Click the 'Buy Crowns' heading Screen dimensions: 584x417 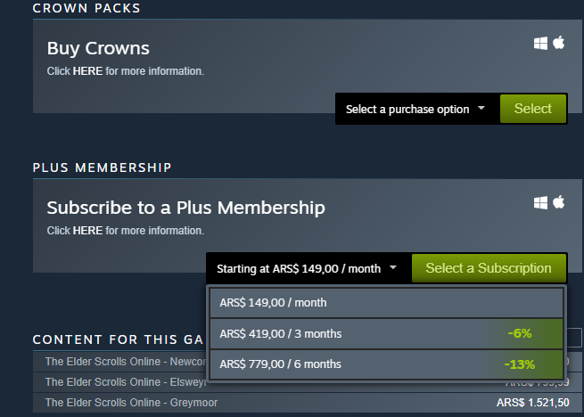(98, 48)
